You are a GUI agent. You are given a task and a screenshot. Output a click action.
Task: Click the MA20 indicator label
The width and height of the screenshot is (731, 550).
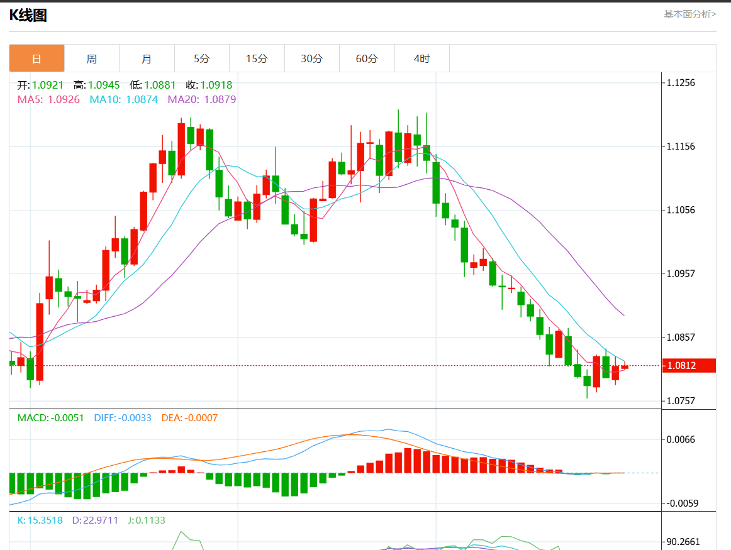pos(201,99)
